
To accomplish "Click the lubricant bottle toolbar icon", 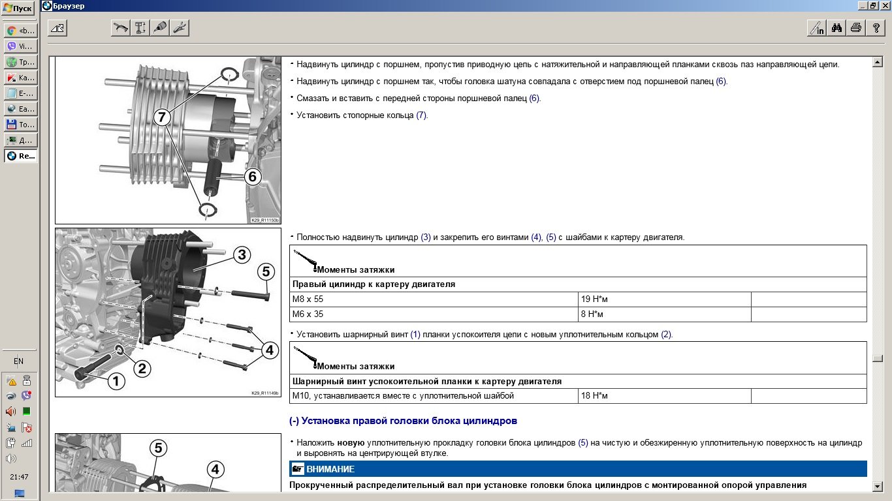I will pyautogui.click(x=160, y=28).
